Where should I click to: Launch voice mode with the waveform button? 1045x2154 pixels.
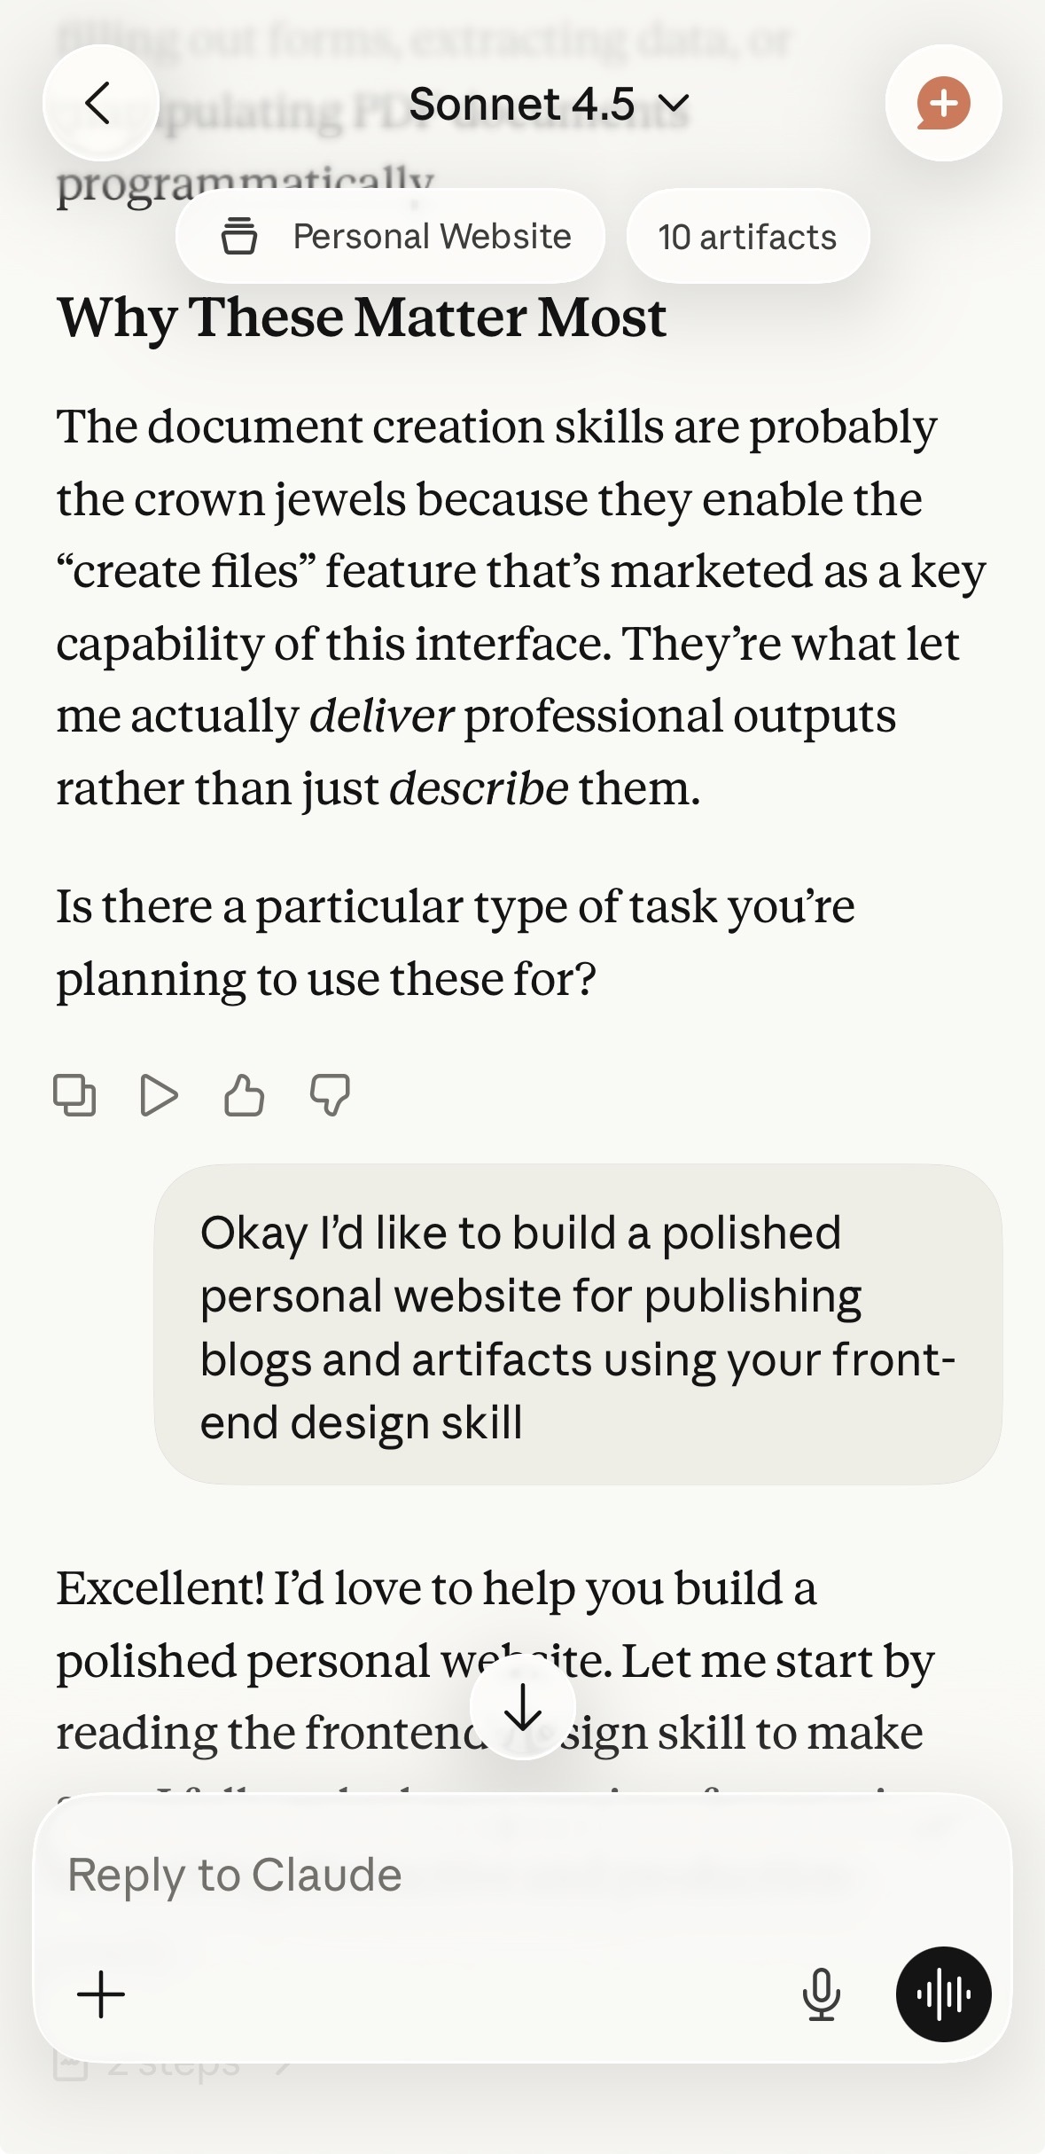point(943,1994)
